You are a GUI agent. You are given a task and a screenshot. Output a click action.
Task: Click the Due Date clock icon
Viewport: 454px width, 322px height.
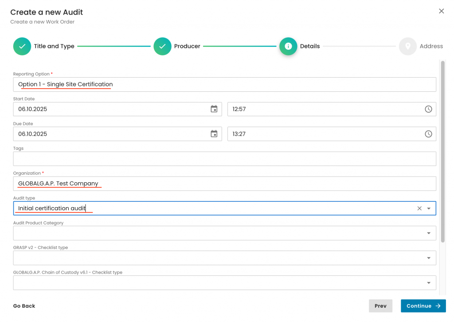coord(428,134)
